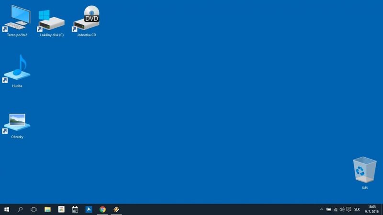Open the taskbar search magnifier

click(x=20, y=209)
